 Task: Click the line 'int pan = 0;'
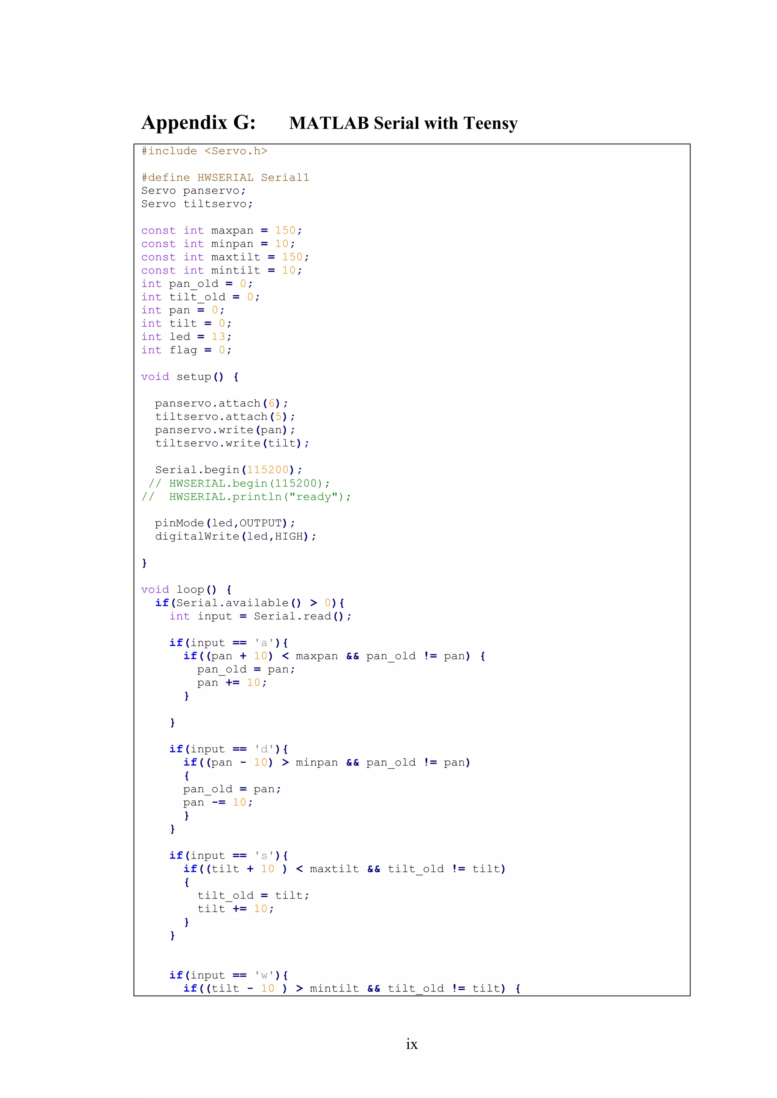click(183, 310)
